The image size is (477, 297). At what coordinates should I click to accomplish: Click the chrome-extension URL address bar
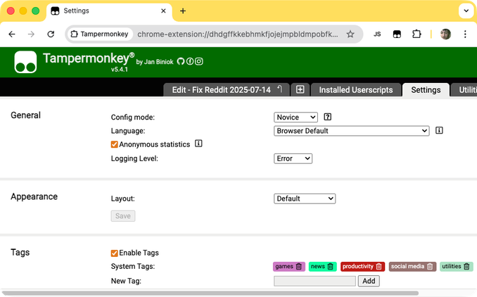[x=237, y=34]
